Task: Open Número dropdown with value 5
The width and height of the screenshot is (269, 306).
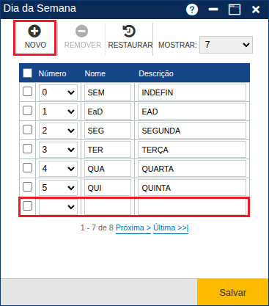Action: (x=58, y=188)
